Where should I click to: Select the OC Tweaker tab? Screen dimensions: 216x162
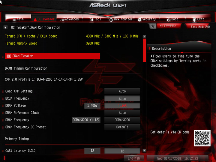click(x=44, y=19)
